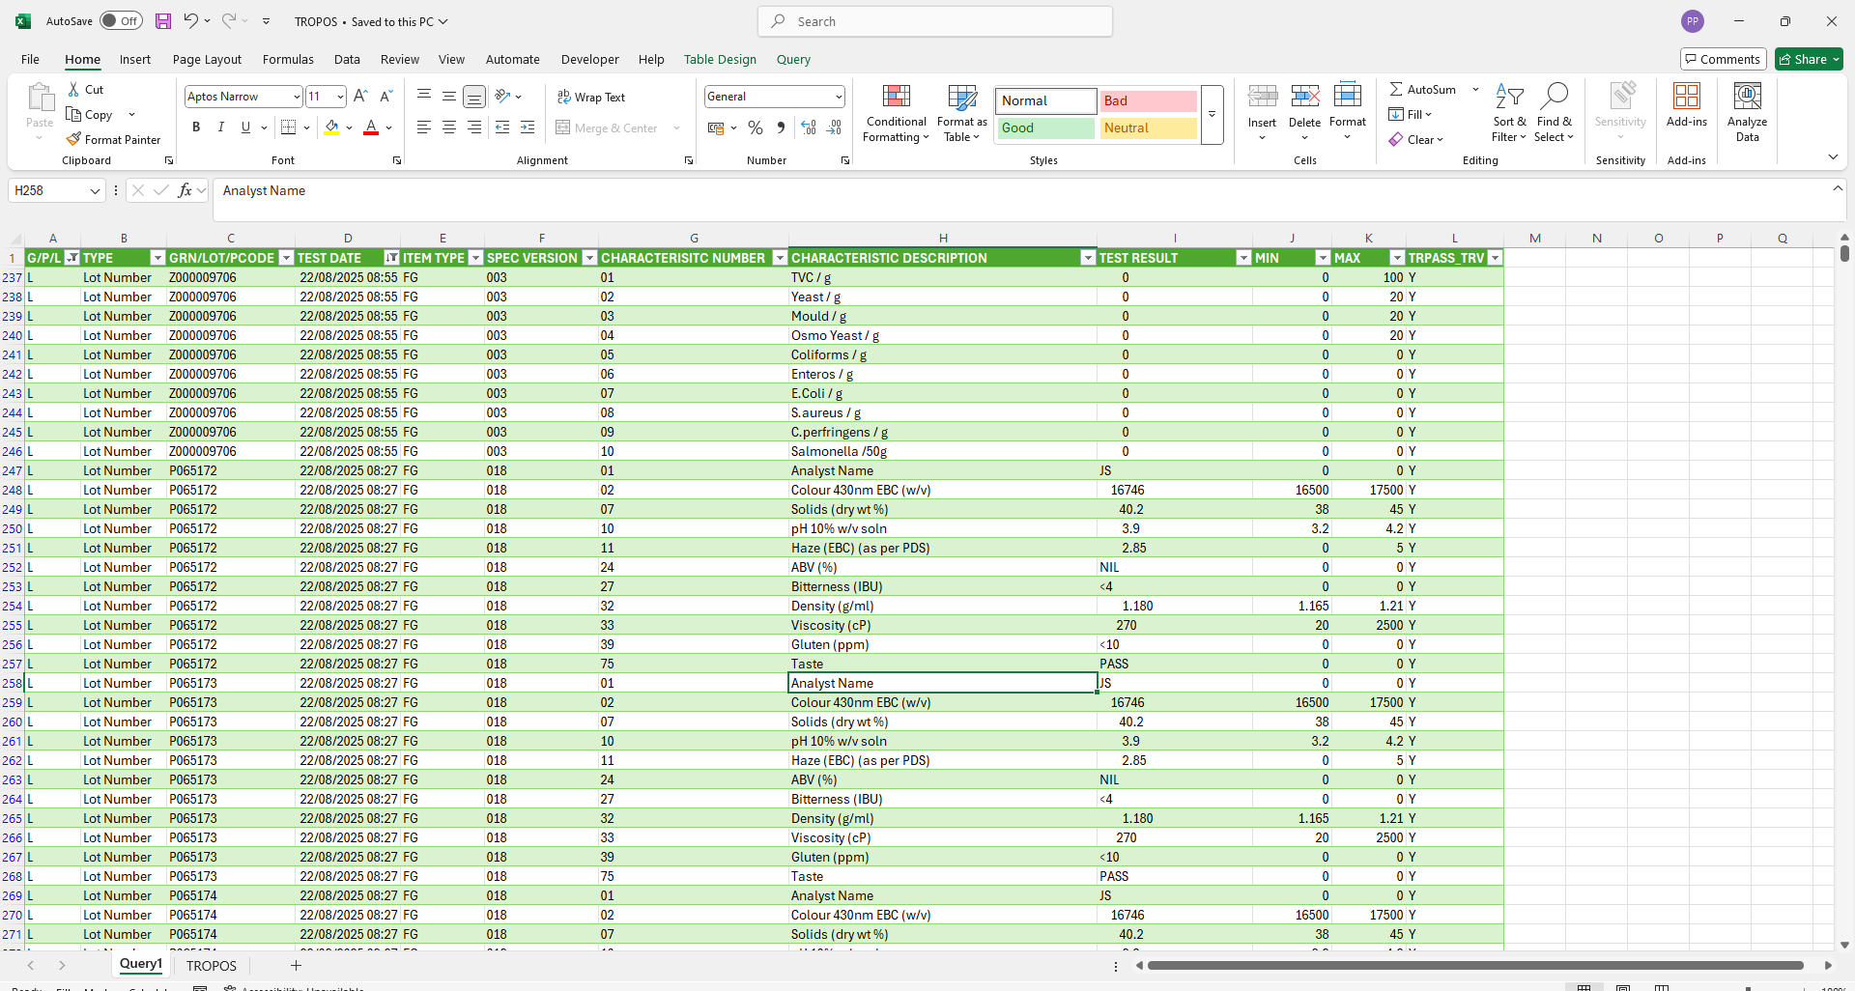Open the Query ribbon tab
Image resolution: width=1855 pixels, height=991 pixels.
[793, 60]
